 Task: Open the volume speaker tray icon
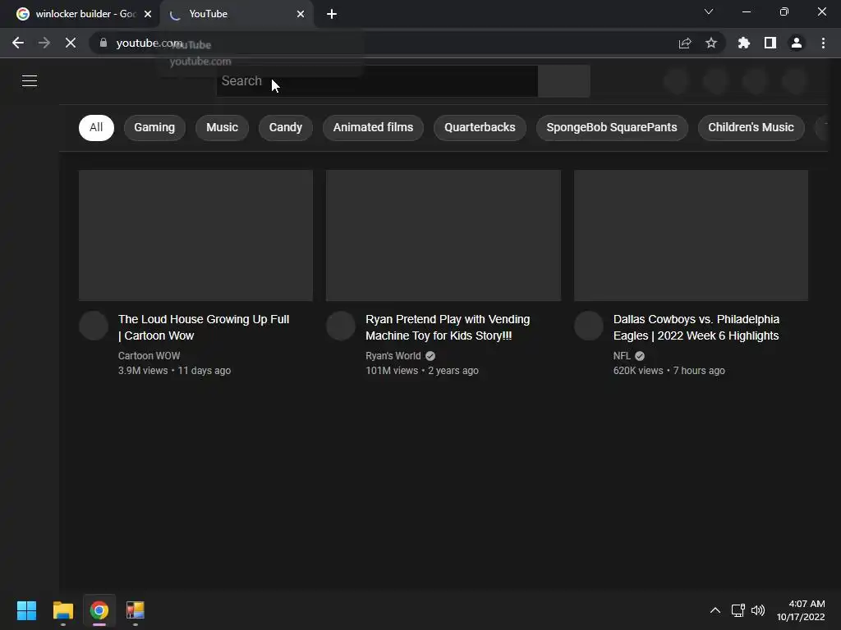tap(758, 610)
